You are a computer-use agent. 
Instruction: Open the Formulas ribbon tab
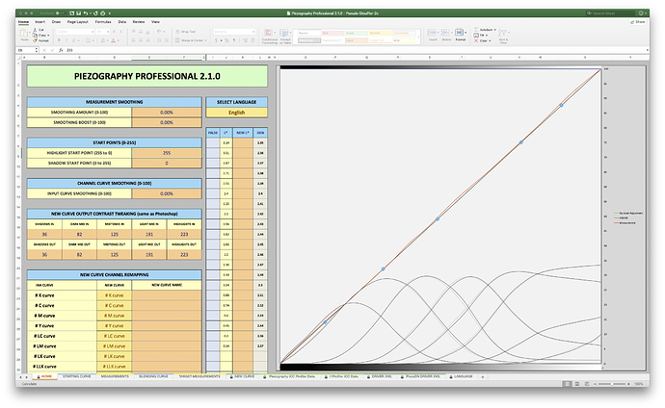103,21
